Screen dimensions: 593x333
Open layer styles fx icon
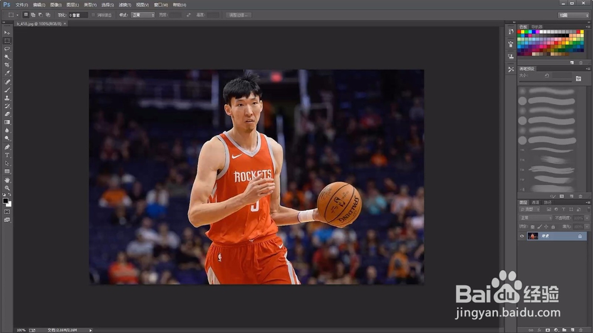tap(539, 330)
